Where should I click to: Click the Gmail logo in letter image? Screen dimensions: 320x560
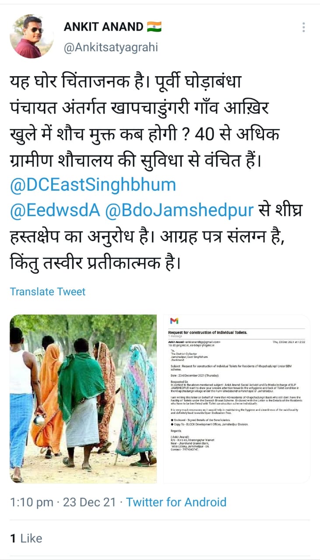tap(174, 321)
